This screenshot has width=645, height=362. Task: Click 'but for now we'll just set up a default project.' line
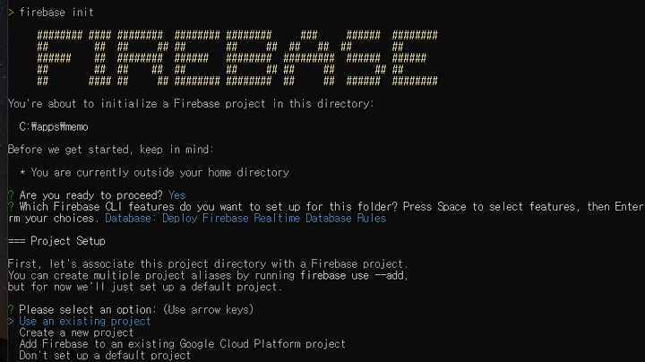pyautogui.click(x=145, y=287)
